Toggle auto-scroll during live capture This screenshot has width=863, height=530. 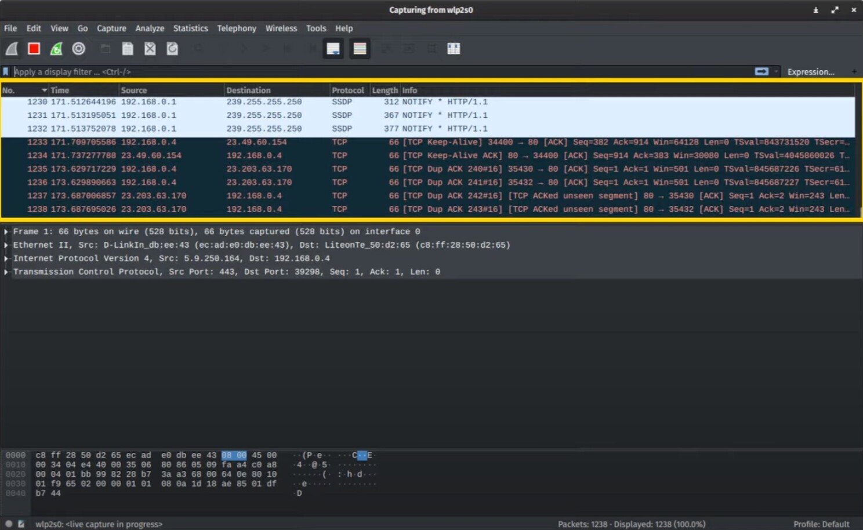pos(333,49)
